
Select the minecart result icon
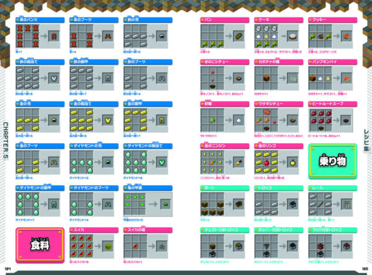292,204
